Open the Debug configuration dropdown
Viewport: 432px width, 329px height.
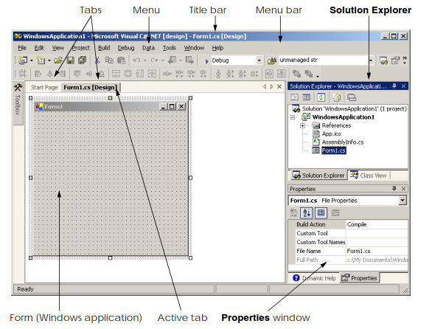click(259, 60)
